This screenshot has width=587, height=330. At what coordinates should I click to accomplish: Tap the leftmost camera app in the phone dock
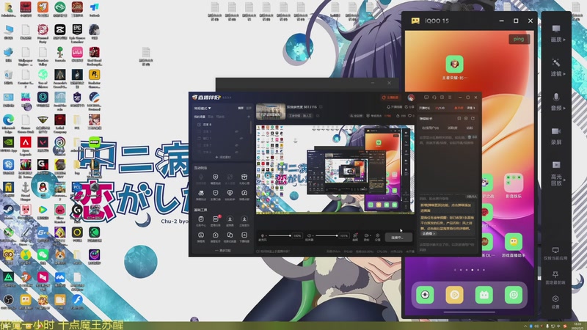425,295
